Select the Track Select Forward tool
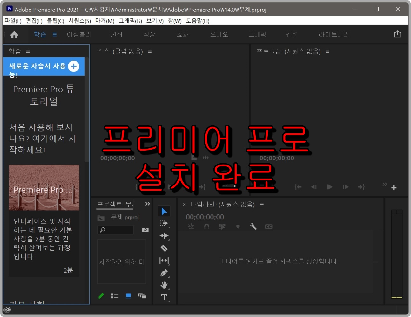 [x=164, y=223]
